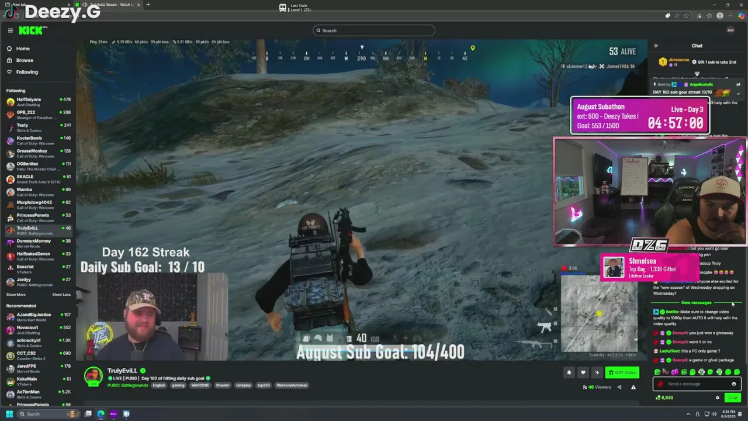Open KokoMain recommended channel
The height and width of the screenshot is (421, 748).
(39, 381)
